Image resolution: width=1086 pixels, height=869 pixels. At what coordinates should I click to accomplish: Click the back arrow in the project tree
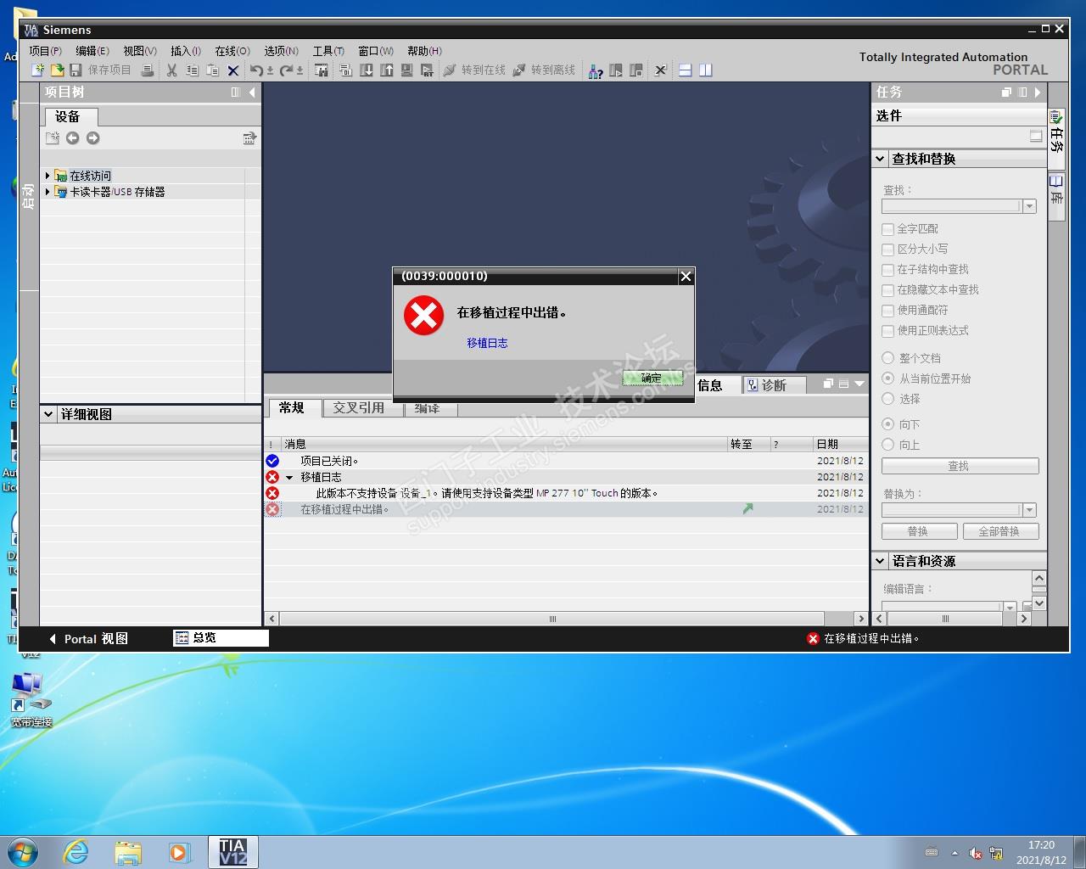[73, 138]
